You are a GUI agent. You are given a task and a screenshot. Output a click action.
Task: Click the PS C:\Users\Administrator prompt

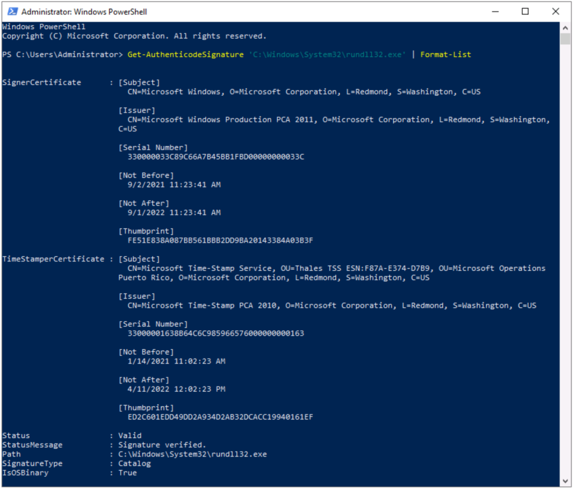[62, 55]
